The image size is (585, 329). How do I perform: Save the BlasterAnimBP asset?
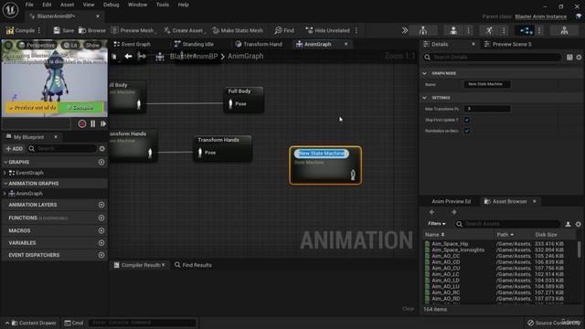63,30
